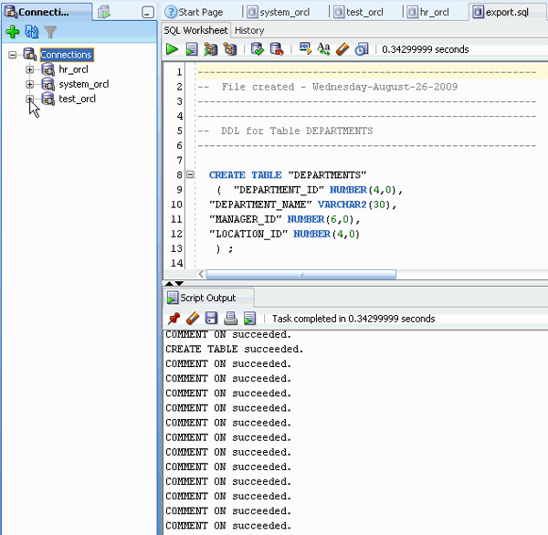Click the Commit icon in worksheet toolbar
The height and width of the screenshot is (535, 548).
258,49
